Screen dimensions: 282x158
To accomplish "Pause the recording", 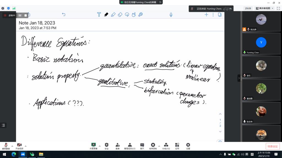I will [20, 15].
